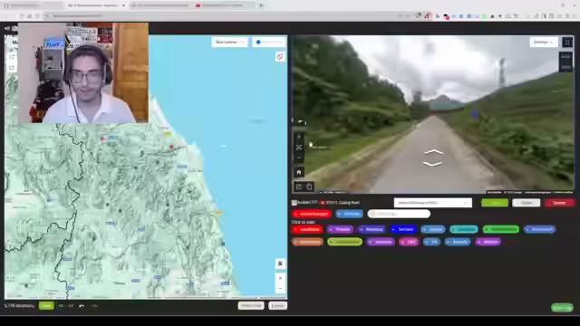Viewport: 580px width, 326px height.
Task: Click the green Save button for the location
Action: click(495, 203)
